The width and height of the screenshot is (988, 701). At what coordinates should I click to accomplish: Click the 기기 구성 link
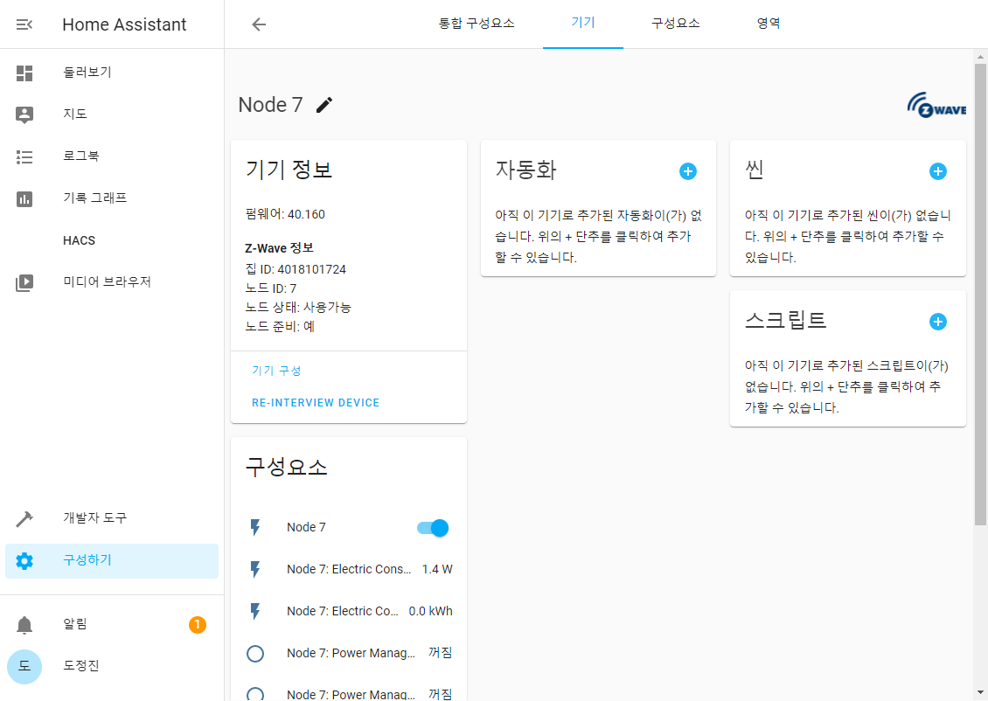coord(276,371)
